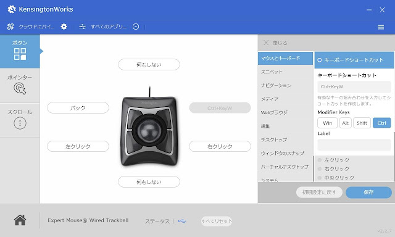Expand the すべてのアプリ dropdown arrow
395x237 pixels.
pos(136,27)
